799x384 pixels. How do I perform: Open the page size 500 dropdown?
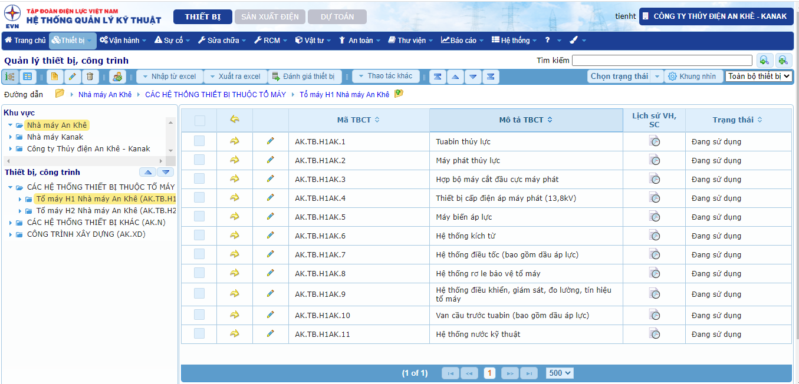[560, 373]
